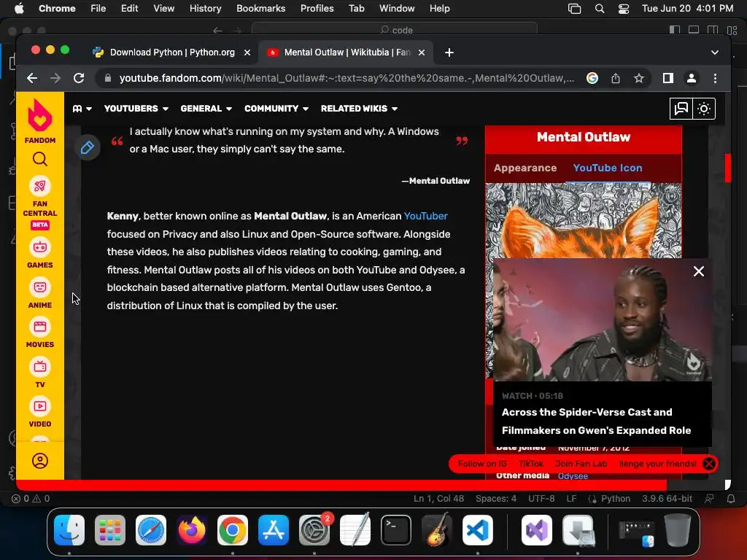Open Firefox from the Dock
747x560 pixels.
(192, 530)
